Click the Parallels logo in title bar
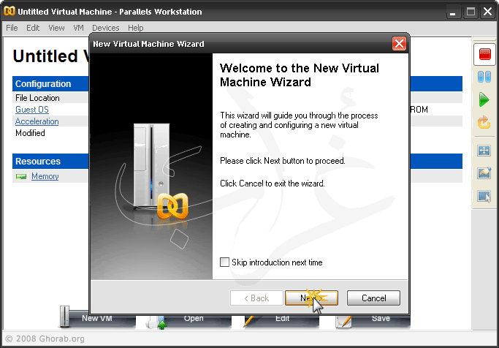The image size is (499, 348). point(9,11)
